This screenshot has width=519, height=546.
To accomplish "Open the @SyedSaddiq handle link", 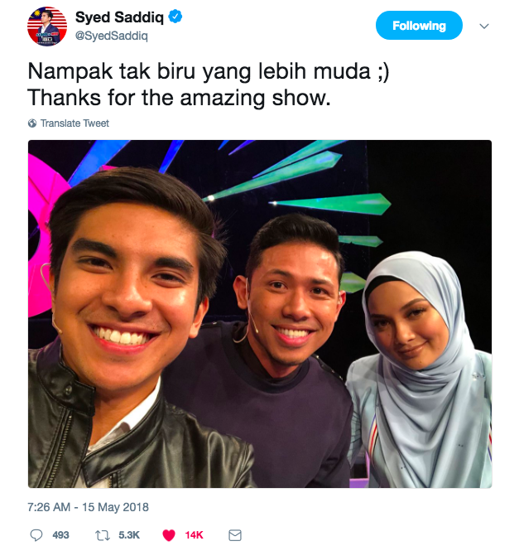I will pyautogui.click(x=111, y=36).
